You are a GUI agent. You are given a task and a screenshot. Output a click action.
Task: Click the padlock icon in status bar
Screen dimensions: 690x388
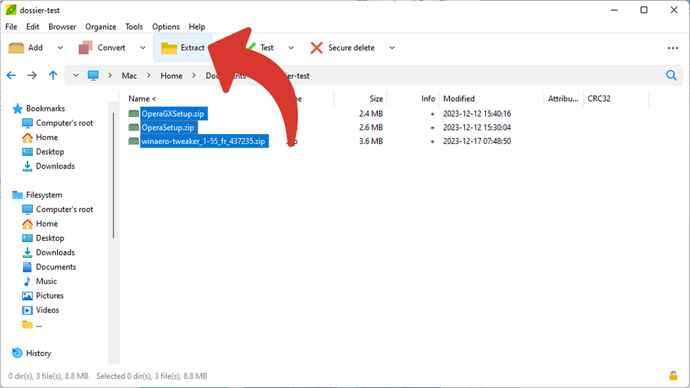point(673,376)
